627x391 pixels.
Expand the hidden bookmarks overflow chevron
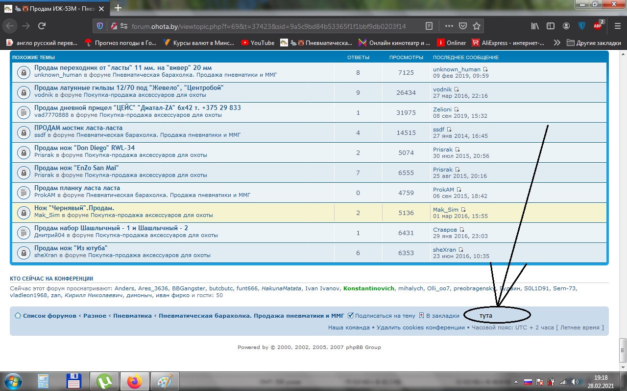[557, 43]
